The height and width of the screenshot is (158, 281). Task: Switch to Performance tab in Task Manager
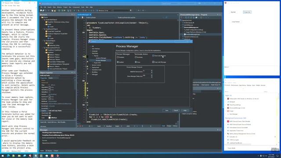coord(234,85)
